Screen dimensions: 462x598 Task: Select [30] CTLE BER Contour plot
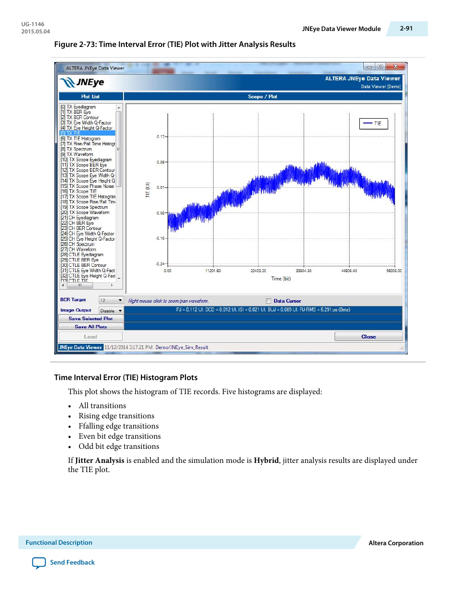pos(83,265)
